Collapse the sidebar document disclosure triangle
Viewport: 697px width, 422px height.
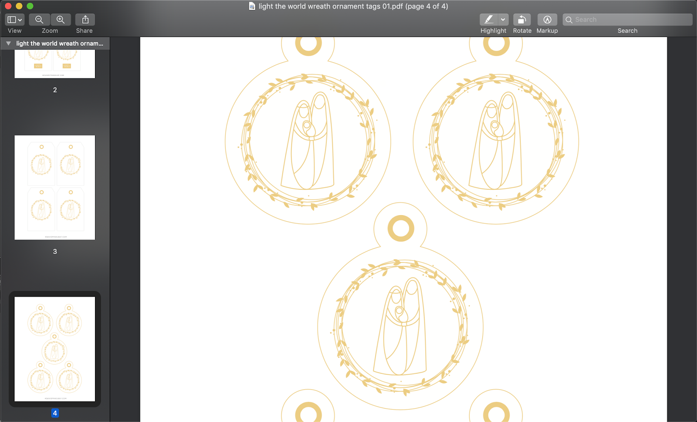click(8, 44)
